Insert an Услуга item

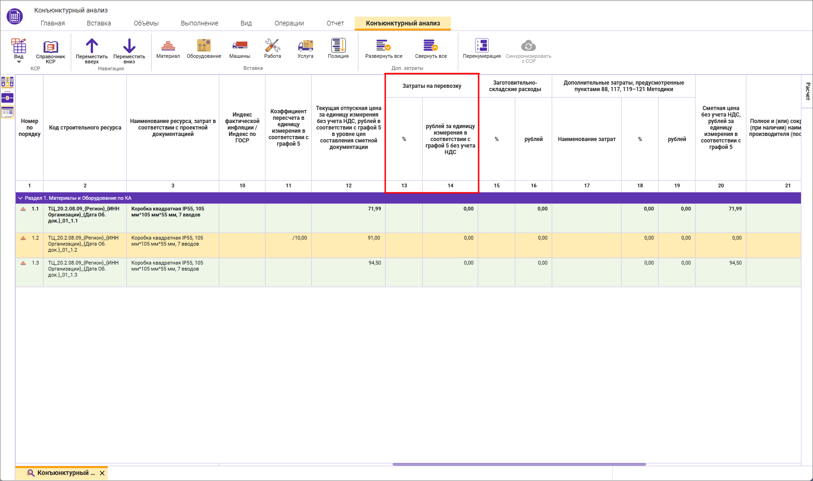(x=305, y=49)
